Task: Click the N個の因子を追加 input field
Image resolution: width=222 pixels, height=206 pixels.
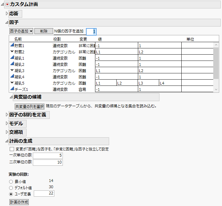Action: [x=91, y=32]
